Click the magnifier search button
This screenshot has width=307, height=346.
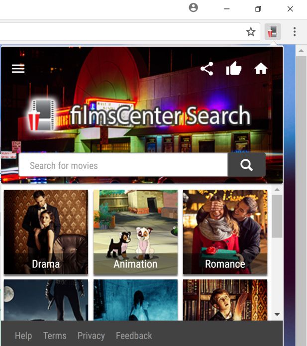coord(247,165)
